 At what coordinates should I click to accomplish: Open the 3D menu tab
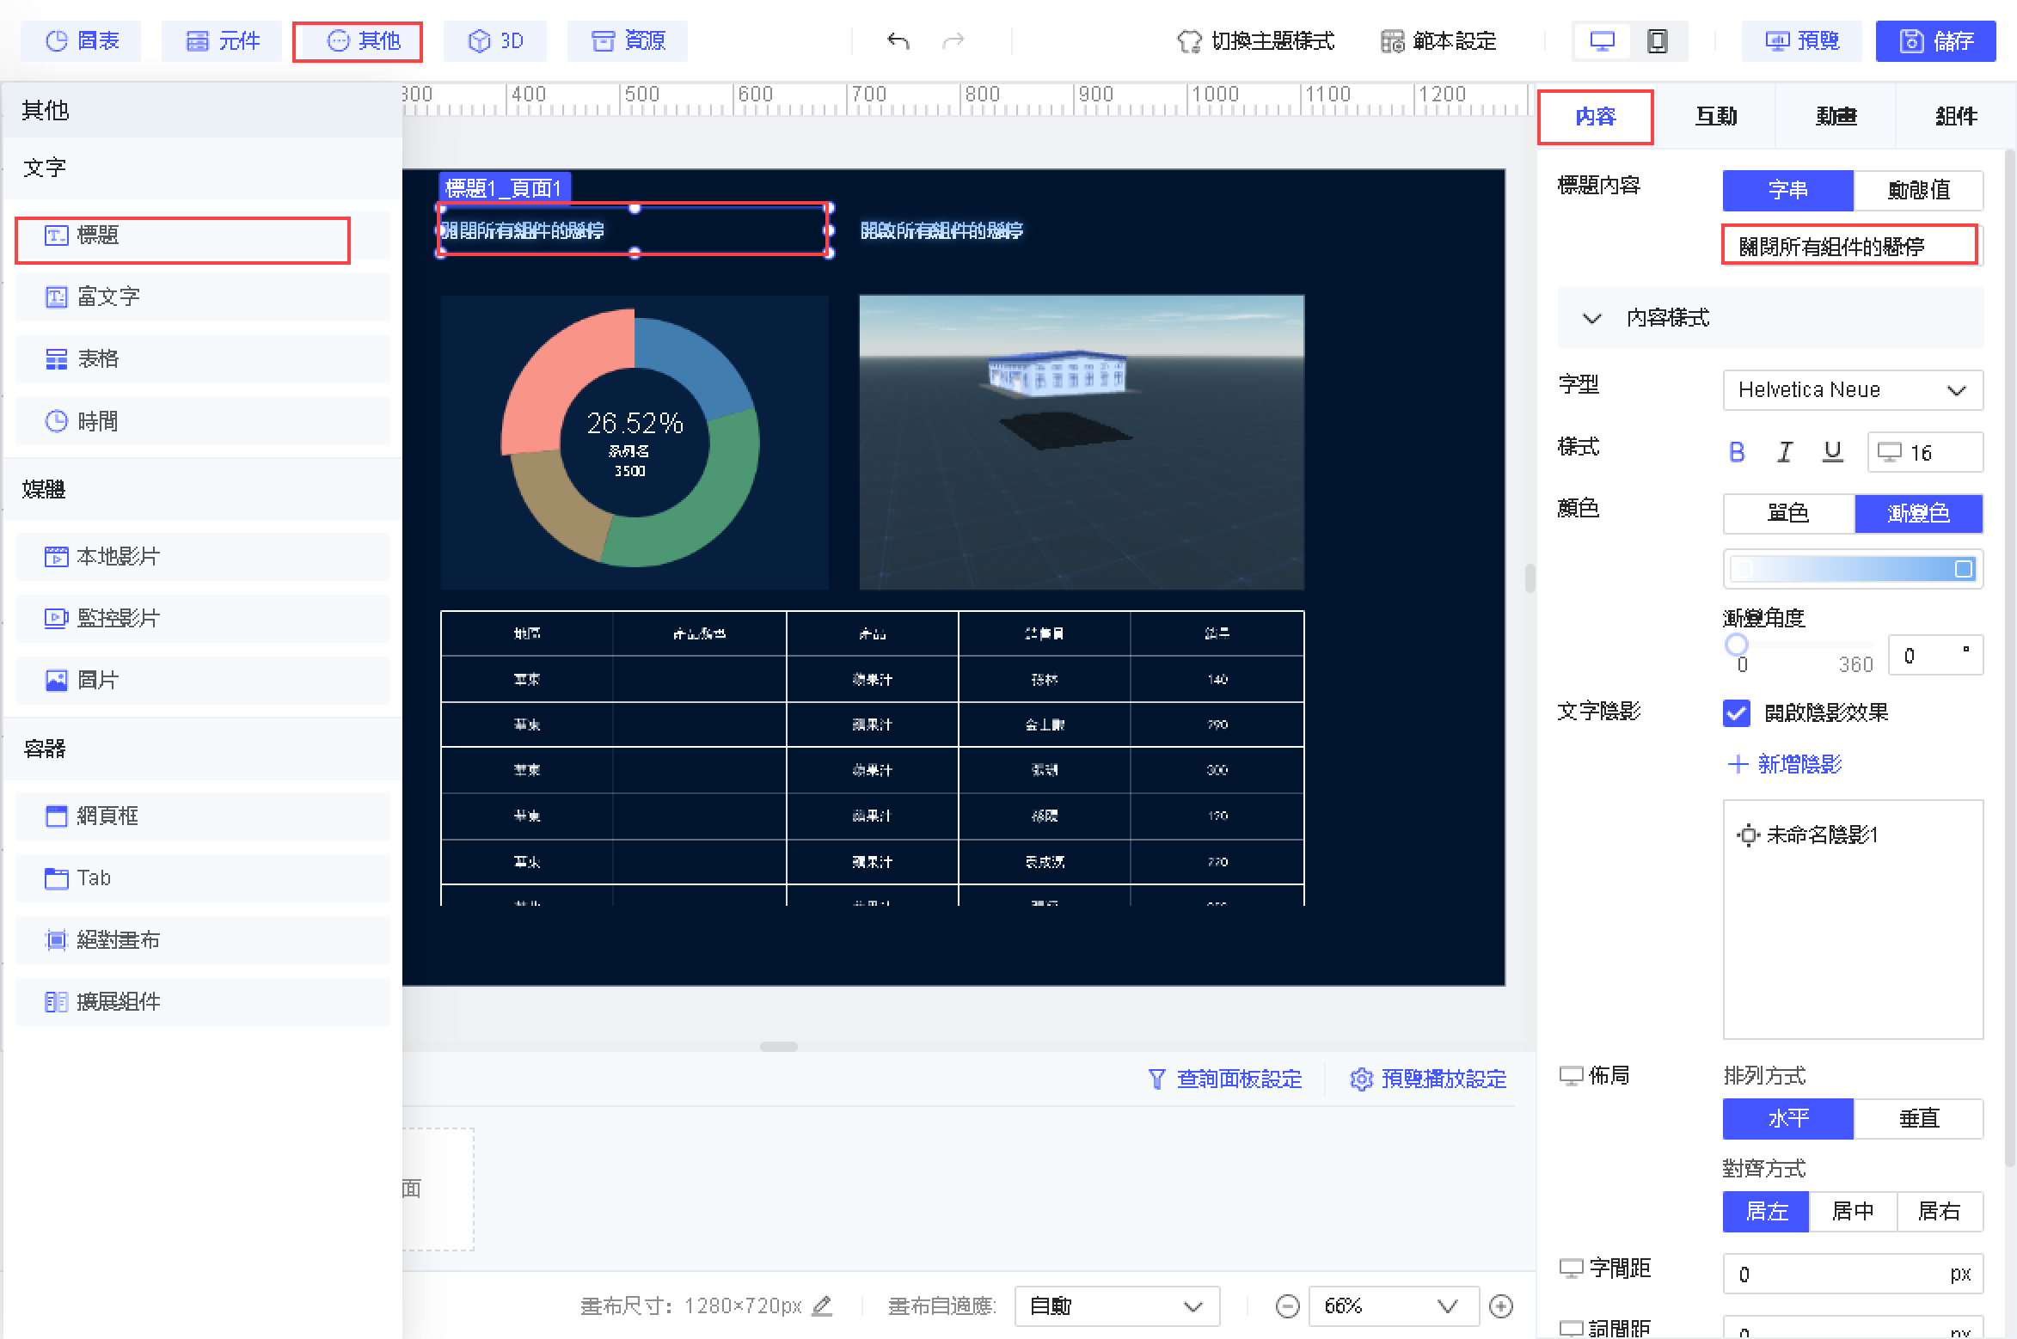point(495,41)
